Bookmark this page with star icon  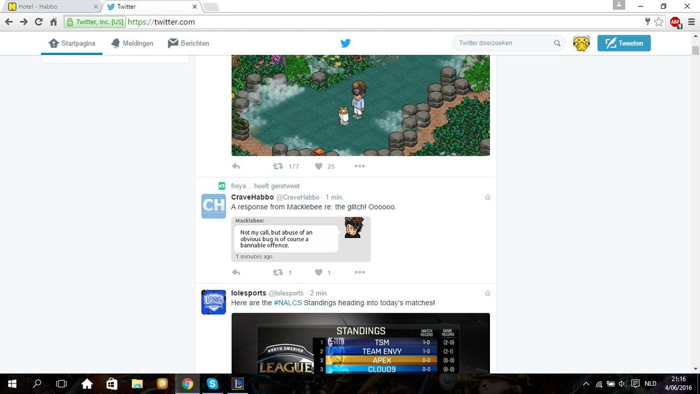pos(659,22)
